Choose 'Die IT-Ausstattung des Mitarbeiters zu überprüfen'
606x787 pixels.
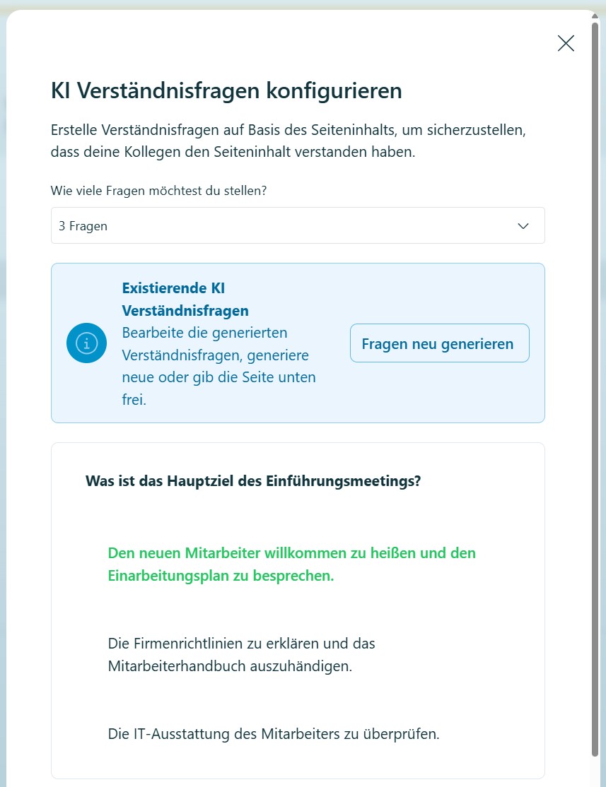(273, 734)
